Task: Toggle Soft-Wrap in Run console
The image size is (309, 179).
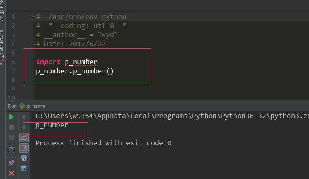Action: pos(24,137)
